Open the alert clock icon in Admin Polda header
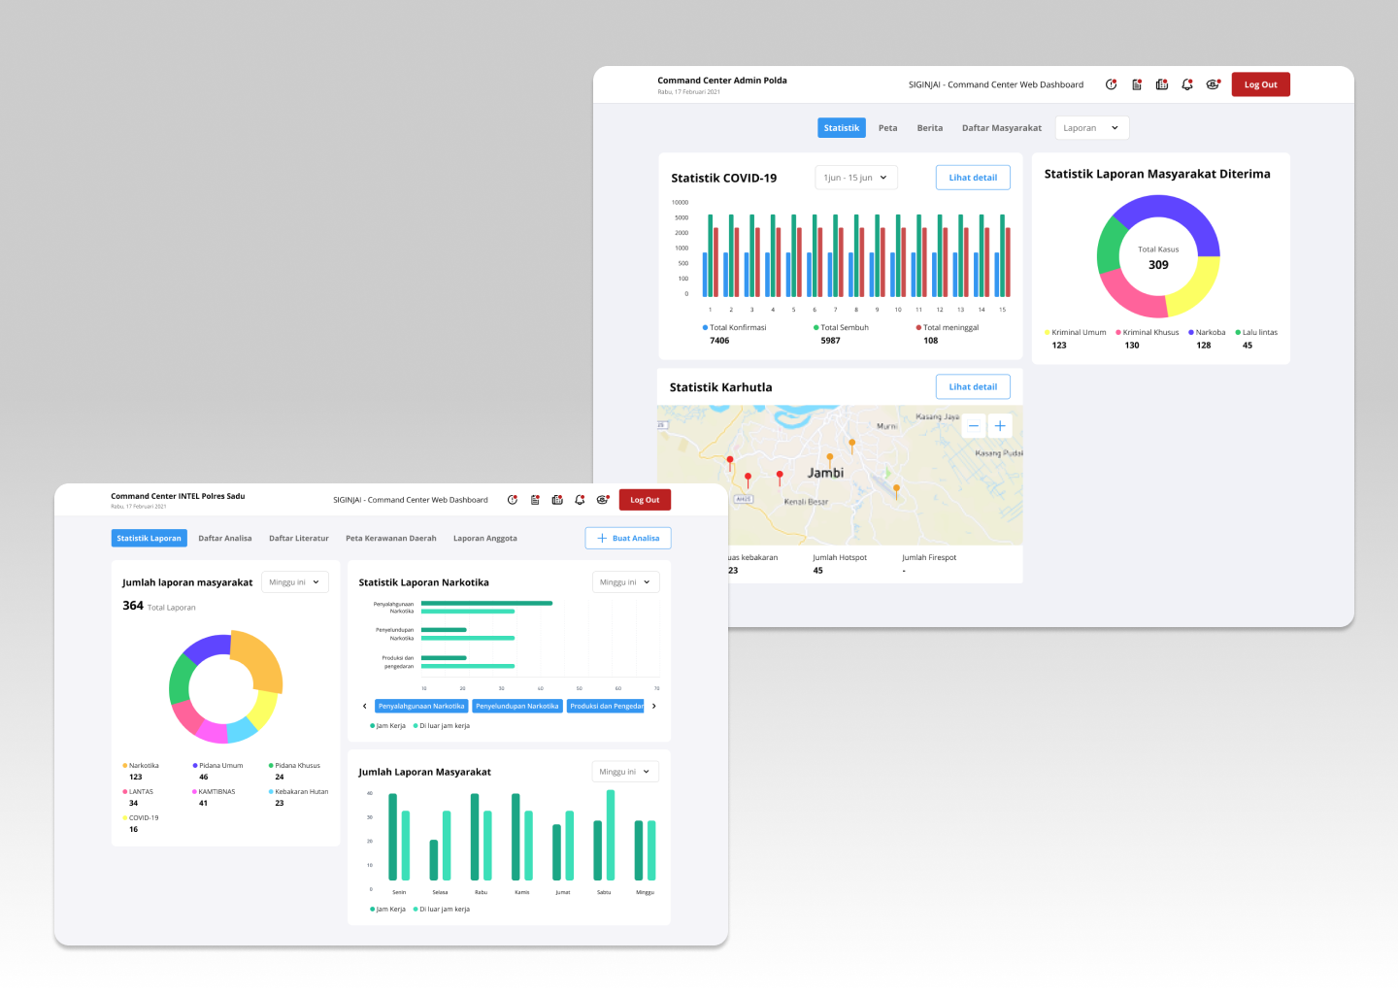 pos(1111,85)
